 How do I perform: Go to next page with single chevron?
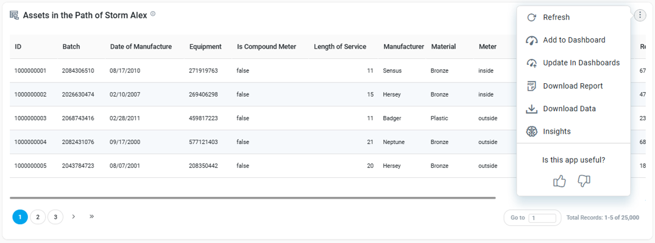(74, 217)
